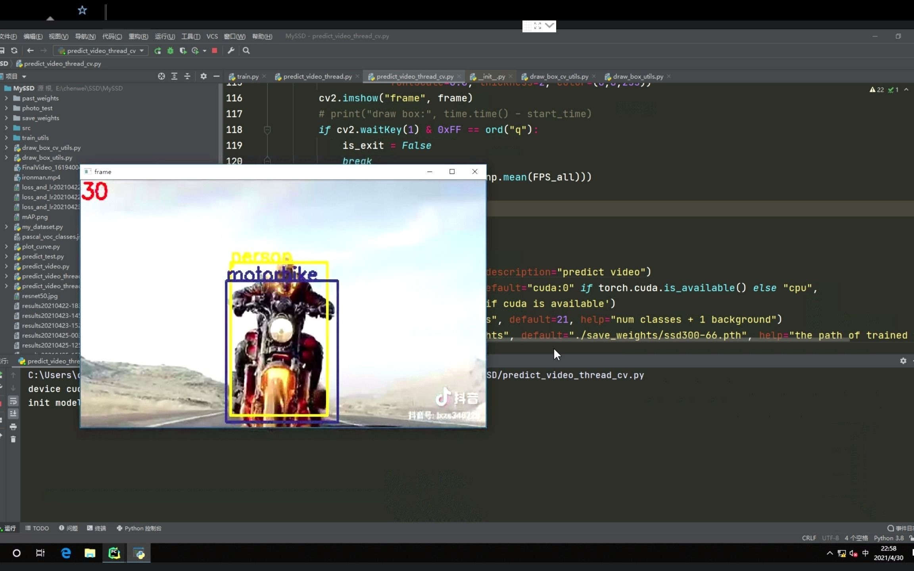Screen dimensions: 914x571
Task: Expand the save_weights folder
Action: click(6, 118)
